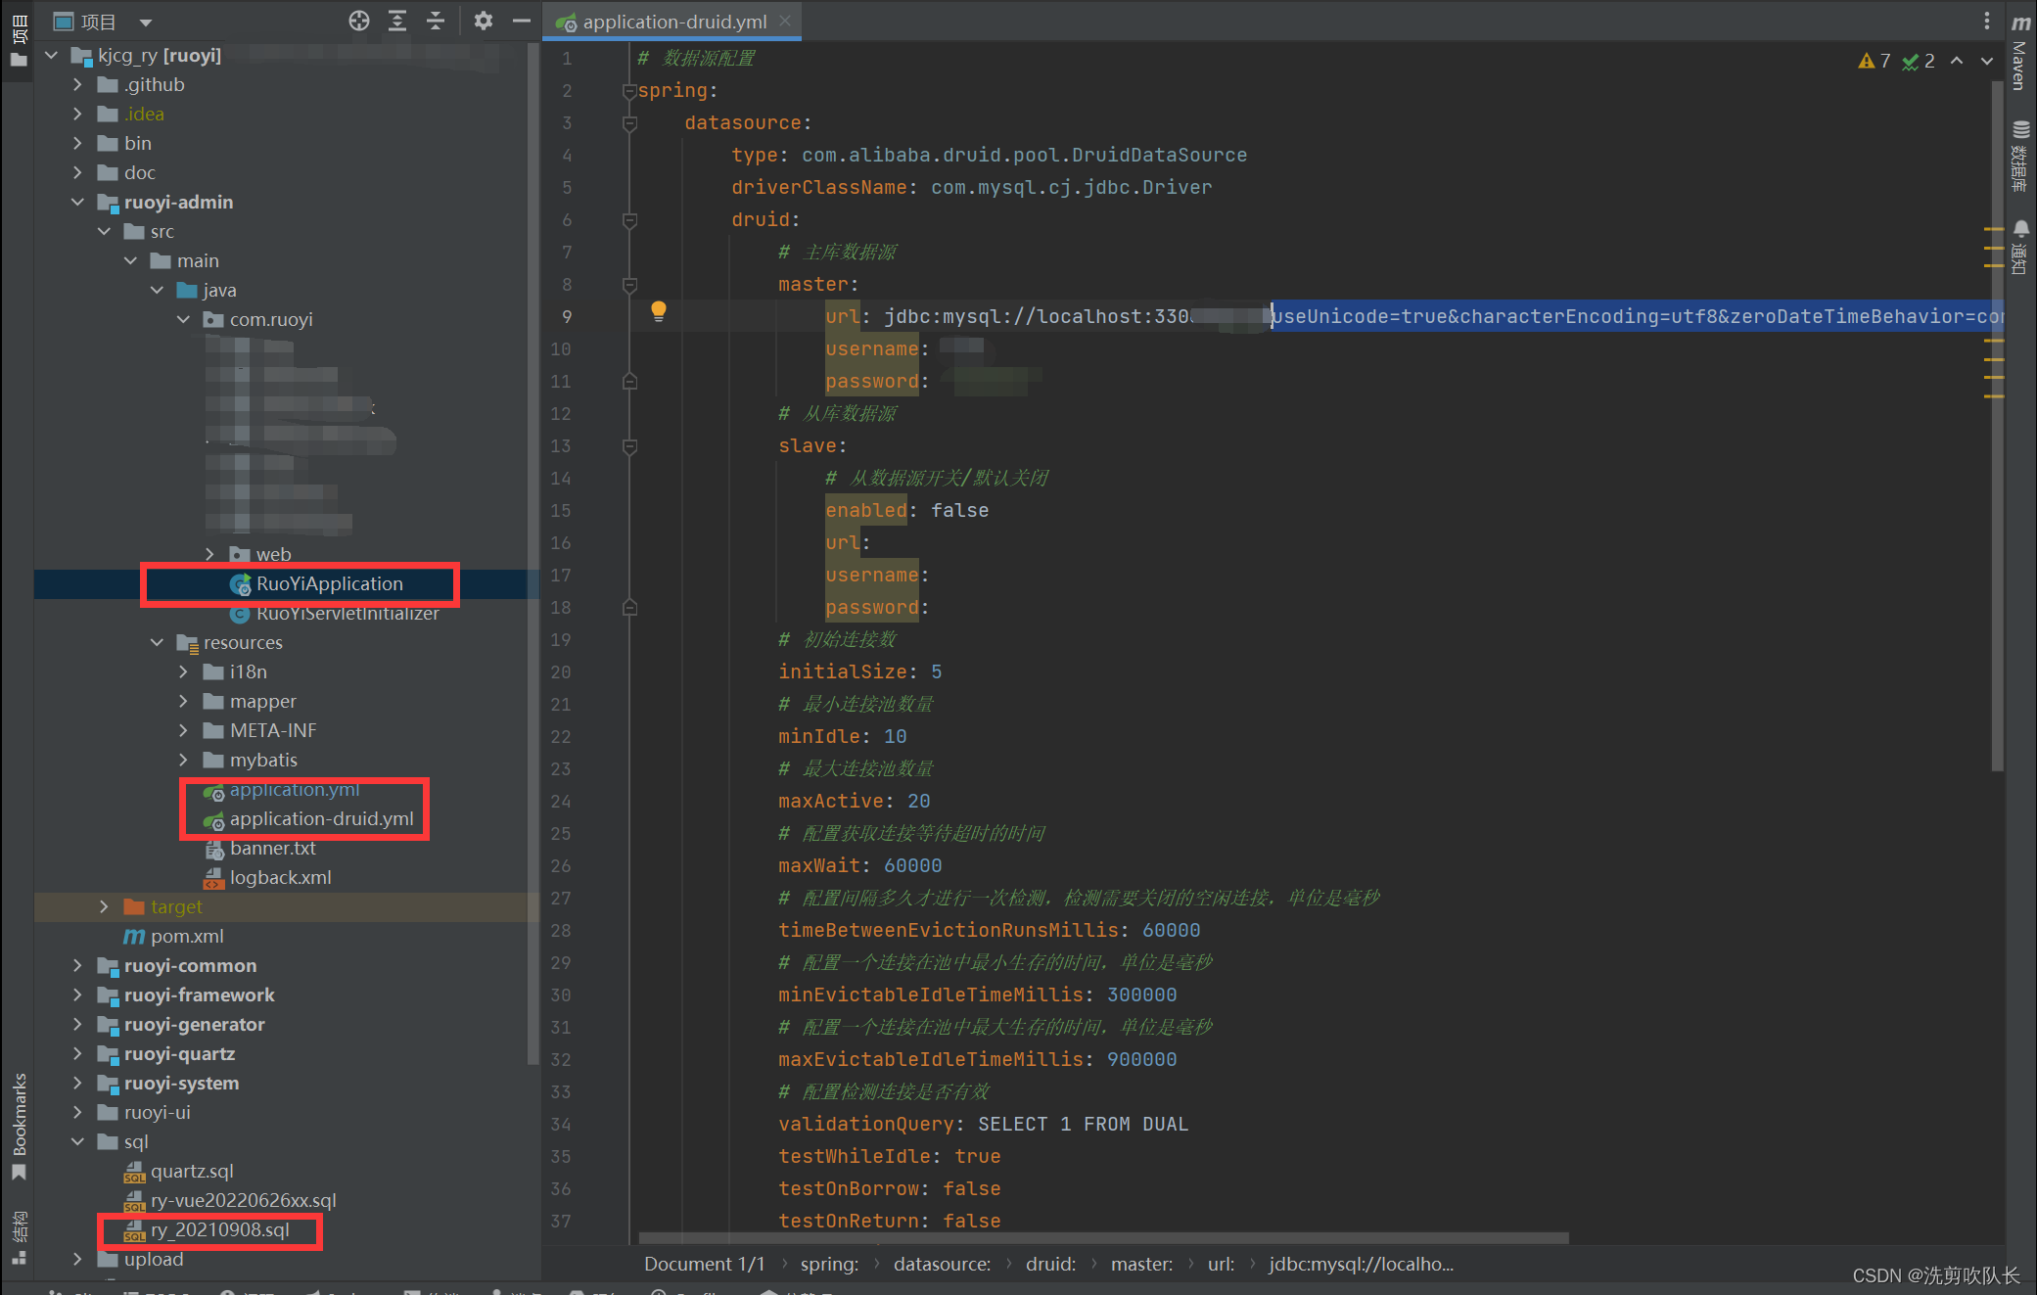Screen dimensions: 2037x1295
Task: Collapse the ruoyi-admin module
Action: pos(78,203)
